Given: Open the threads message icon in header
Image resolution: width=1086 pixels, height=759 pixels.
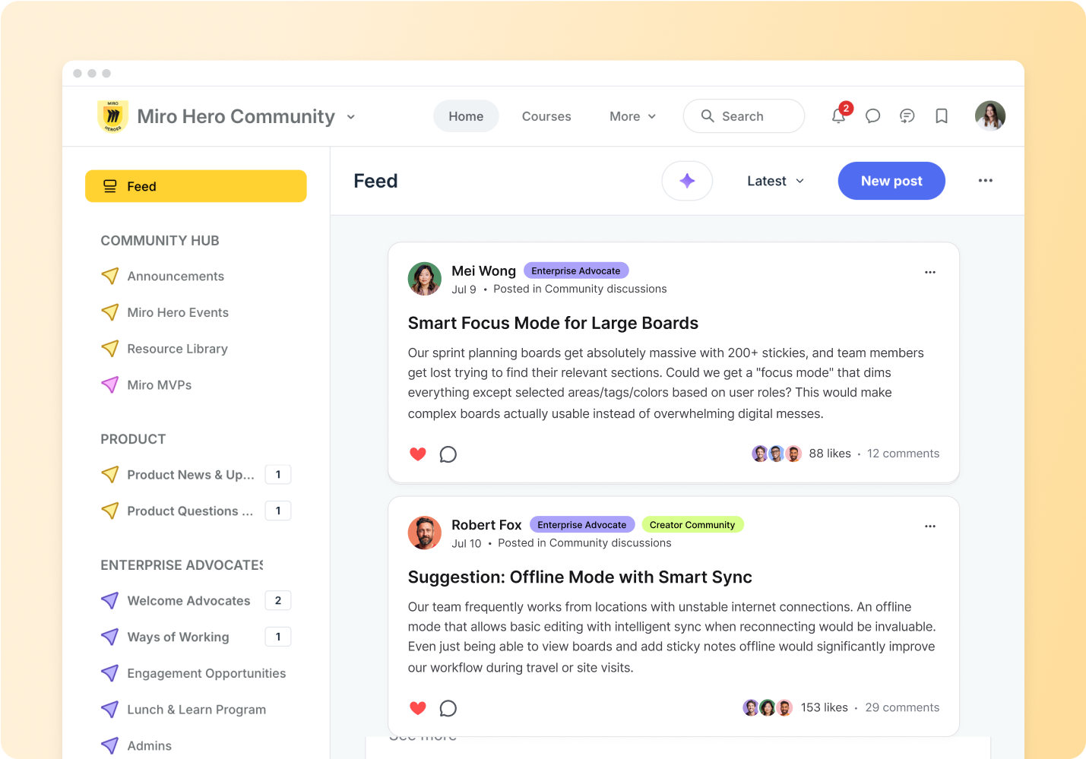Looking at the screenshot, I should tap(907, 116).
